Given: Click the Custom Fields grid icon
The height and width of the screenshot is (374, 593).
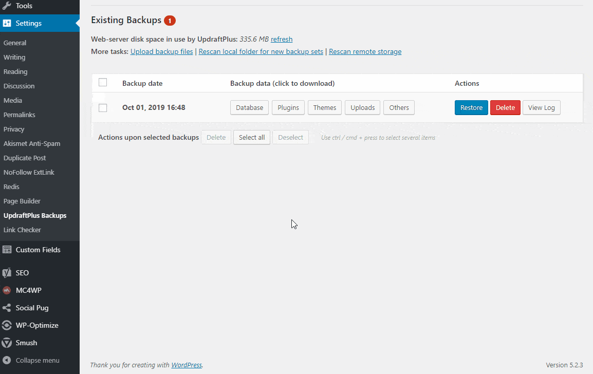Looking at the screenshot, I should click(7, 250).
